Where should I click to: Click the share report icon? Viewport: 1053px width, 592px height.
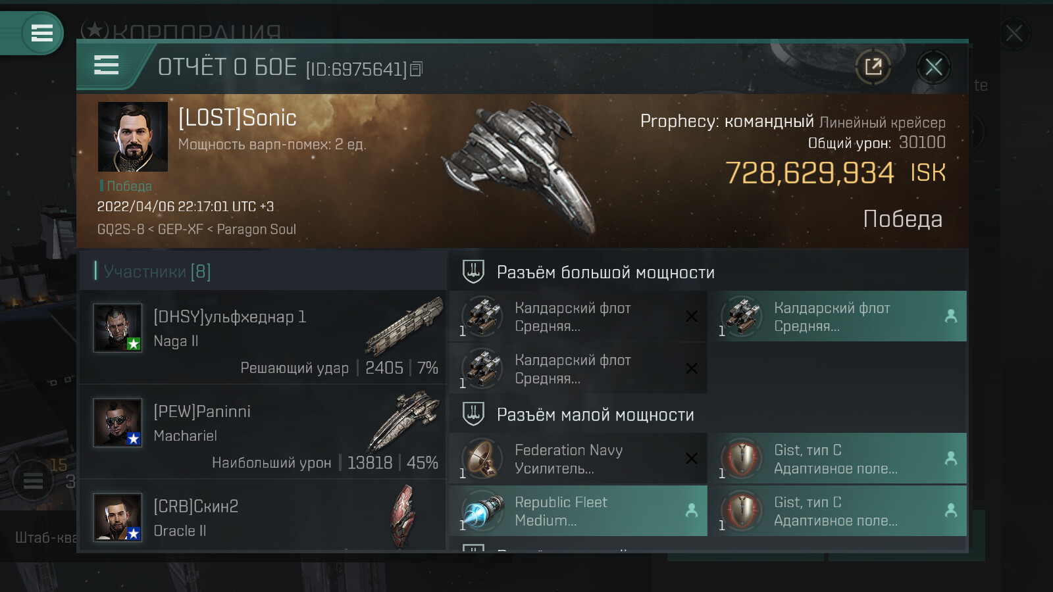click(873, 66)
